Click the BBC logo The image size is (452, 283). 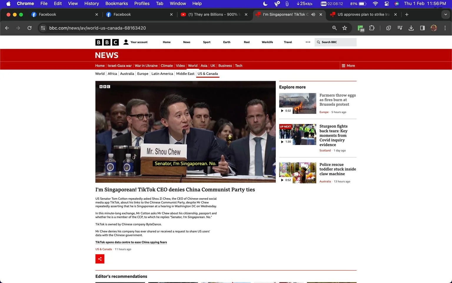(107, 42)
